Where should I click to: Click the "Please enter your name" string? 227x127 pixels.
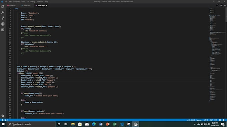(x=47, y=95)
